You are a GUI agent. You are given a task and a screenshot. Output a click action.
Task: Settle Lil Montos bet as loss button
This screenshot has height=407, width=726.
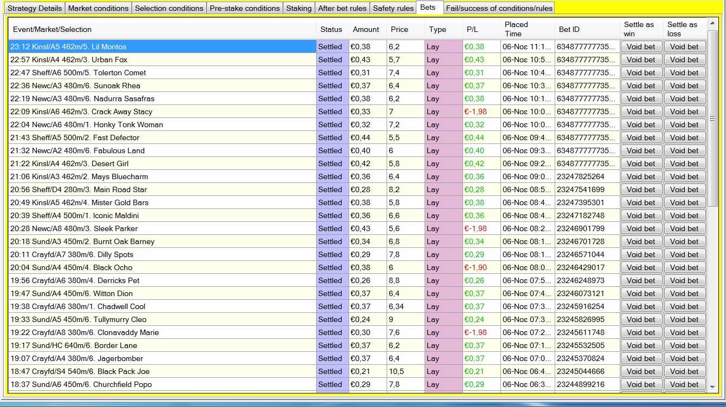685,47
